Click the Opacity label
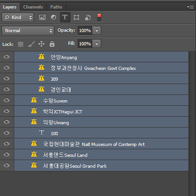196x196 pixels. tap(66, 30)
